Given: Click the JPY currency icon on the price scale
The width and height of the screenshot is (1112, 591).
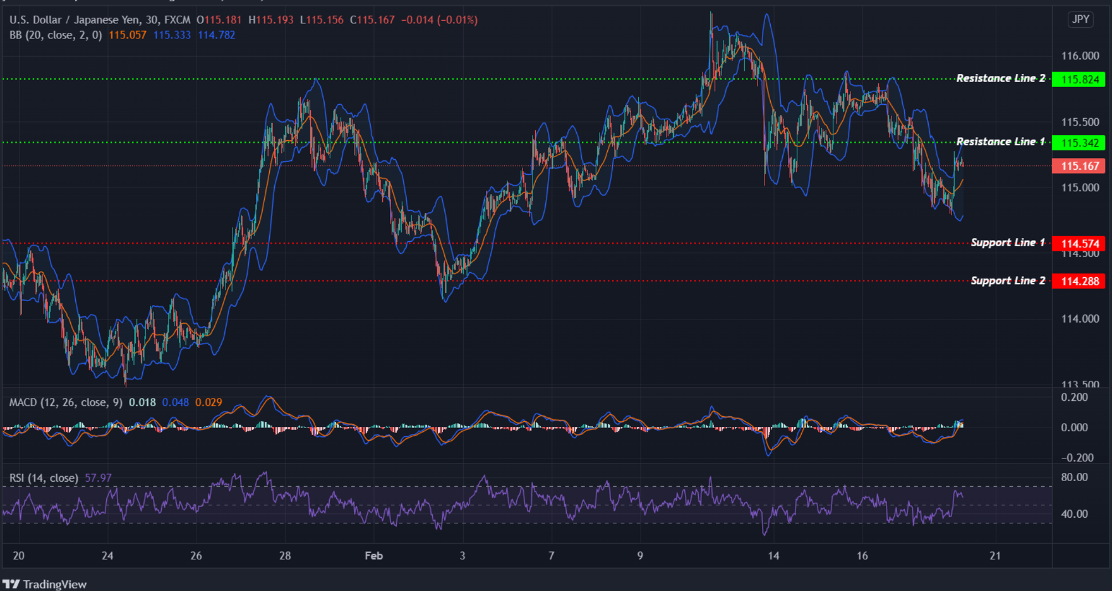Looking at the screenshot, I should pos(1080,19).
